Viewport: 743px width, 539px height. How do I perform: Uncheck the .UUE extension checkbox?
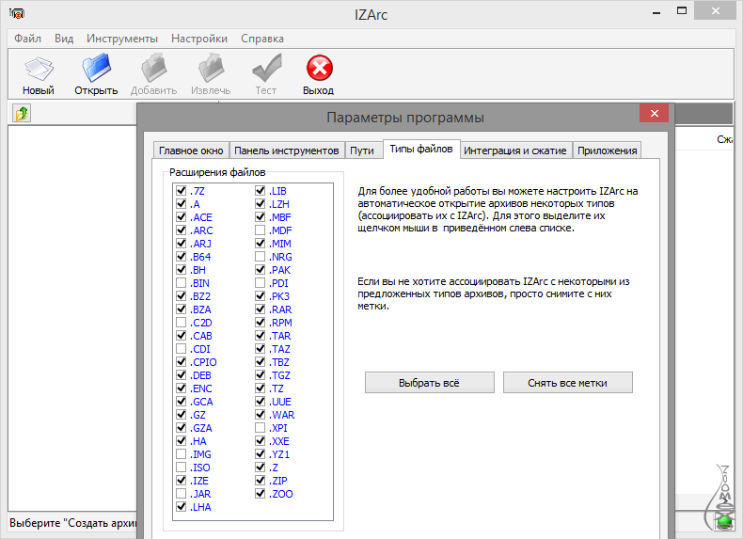tap(261, 402)
